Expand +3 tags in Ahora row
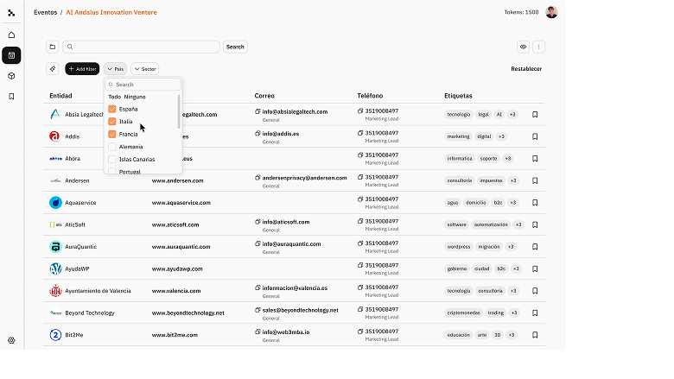The image size is (674, 379). coord(508,159)
